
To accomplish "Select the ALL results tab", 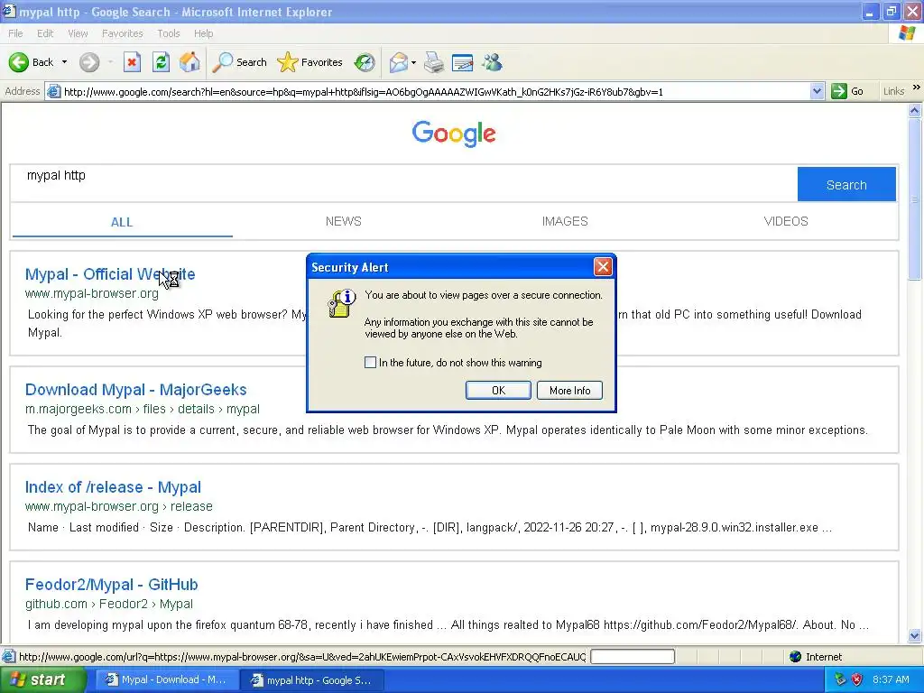I will [122, 222].
